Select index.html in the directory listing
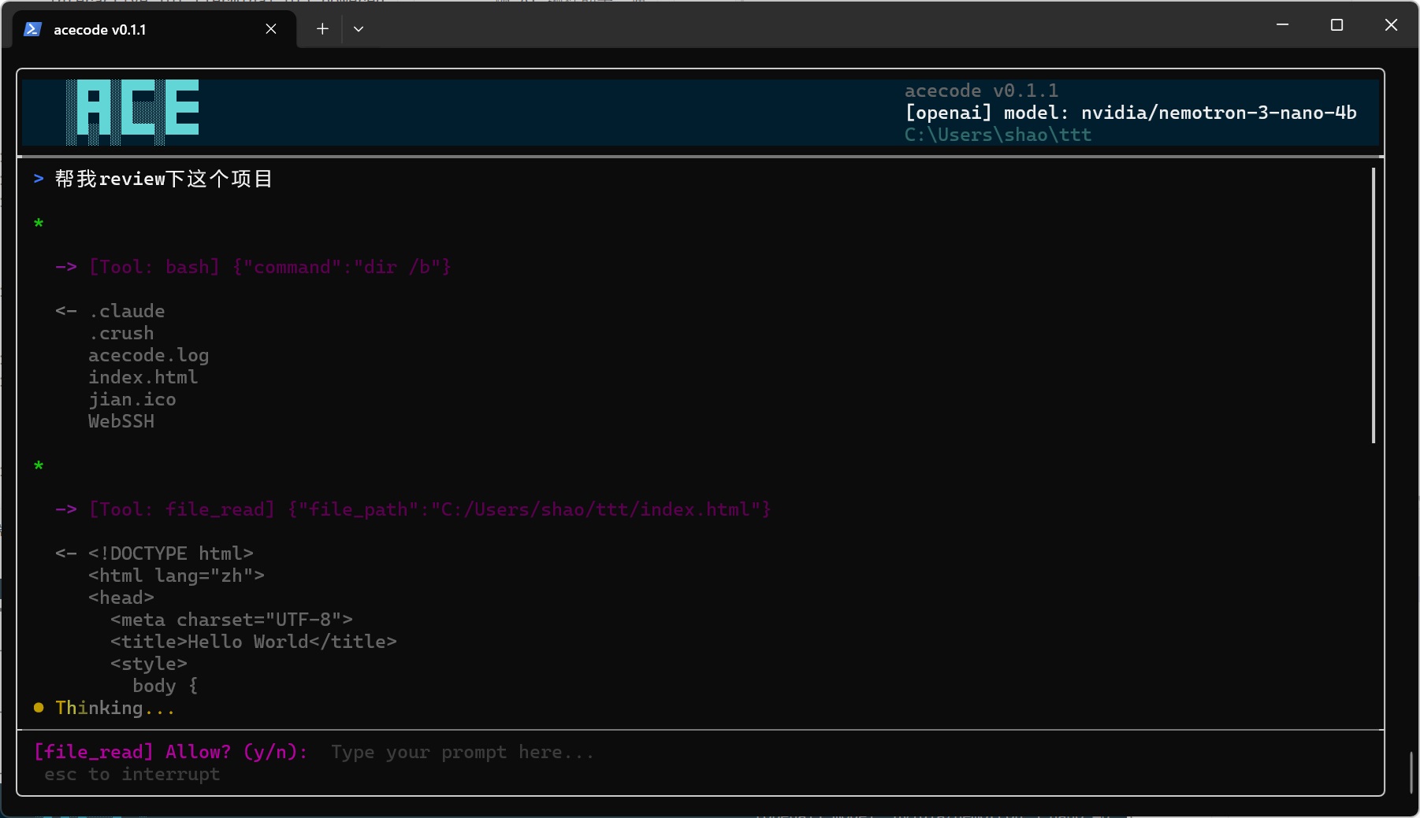1420x818 pixels. pos(143,377)
